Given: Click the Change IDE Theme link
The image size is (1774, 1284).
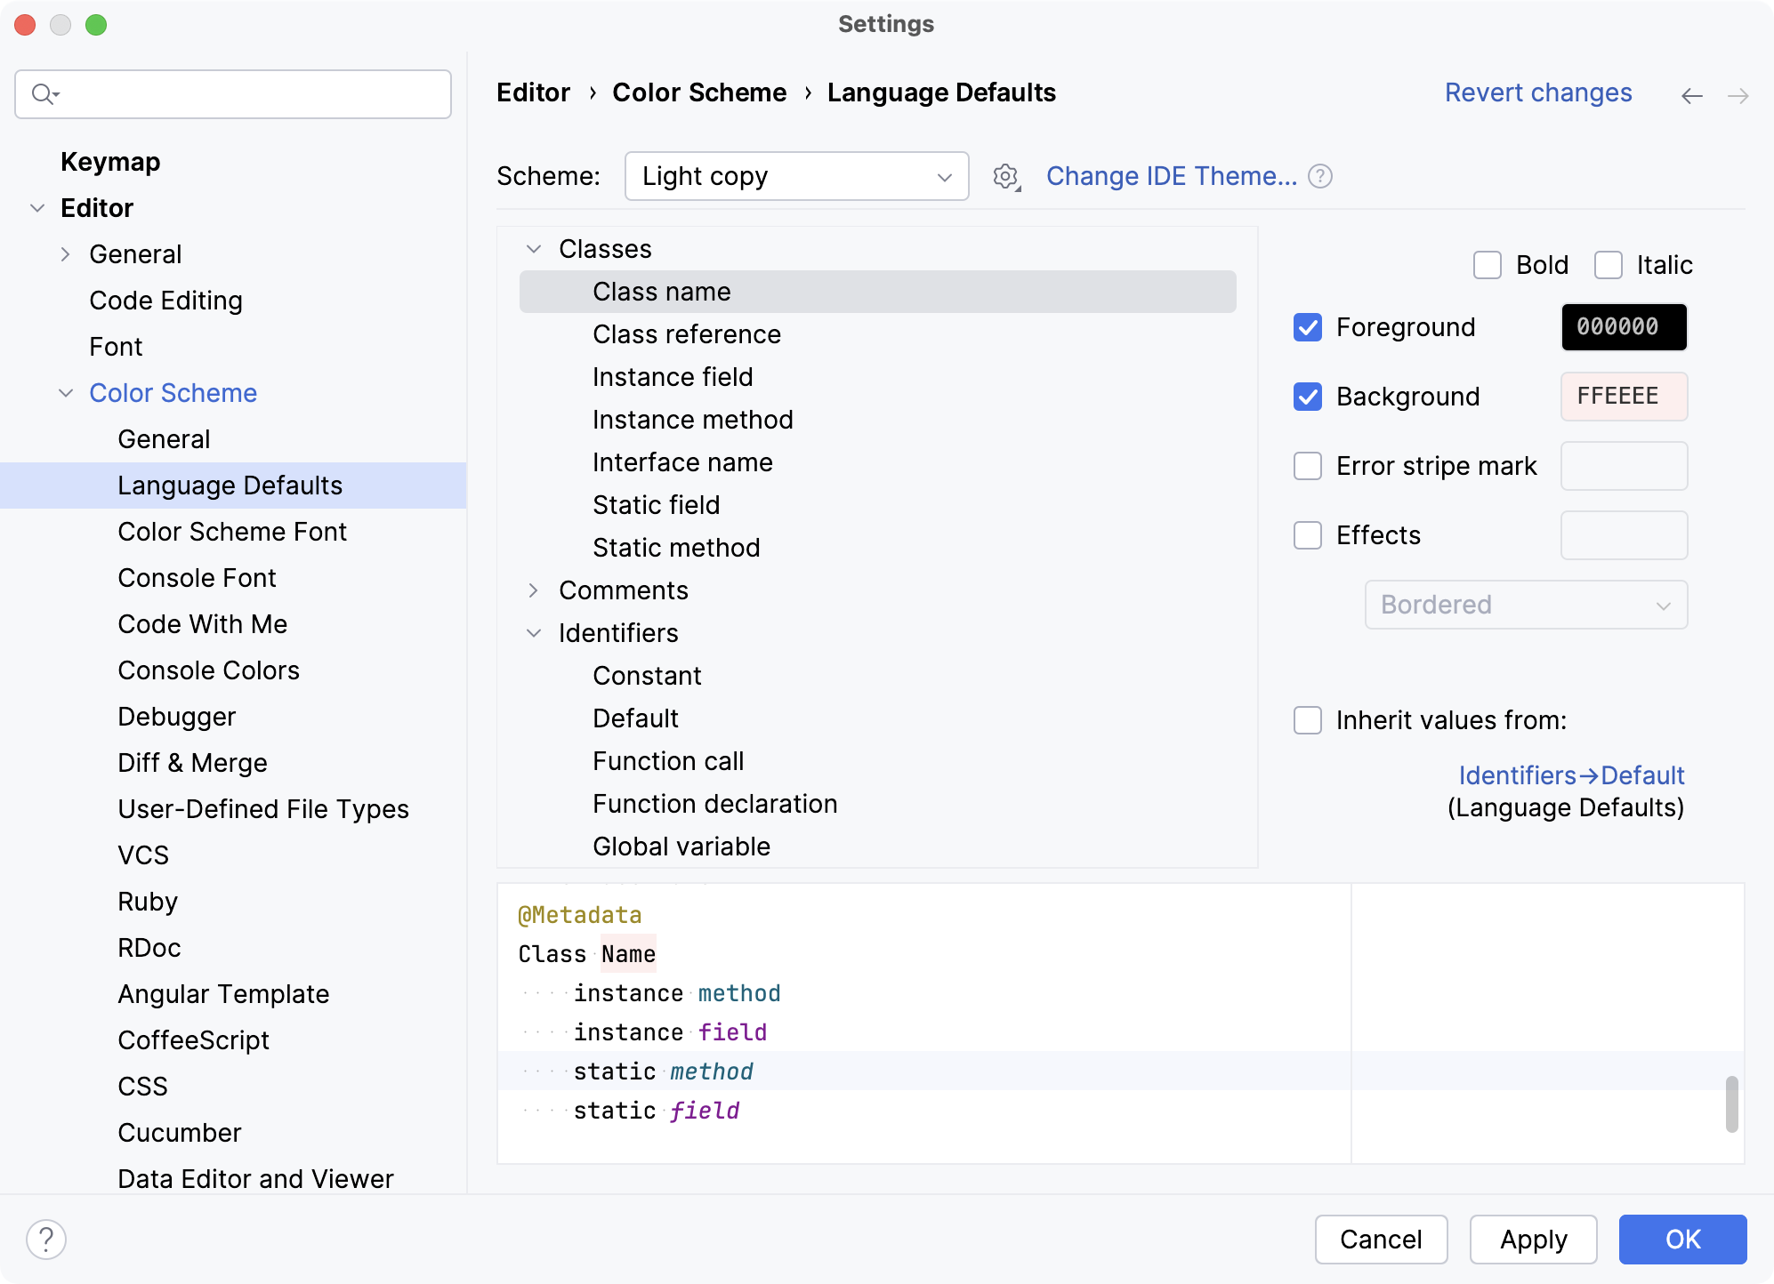Looking at the screenshot, I should [x=1169, y=176].
